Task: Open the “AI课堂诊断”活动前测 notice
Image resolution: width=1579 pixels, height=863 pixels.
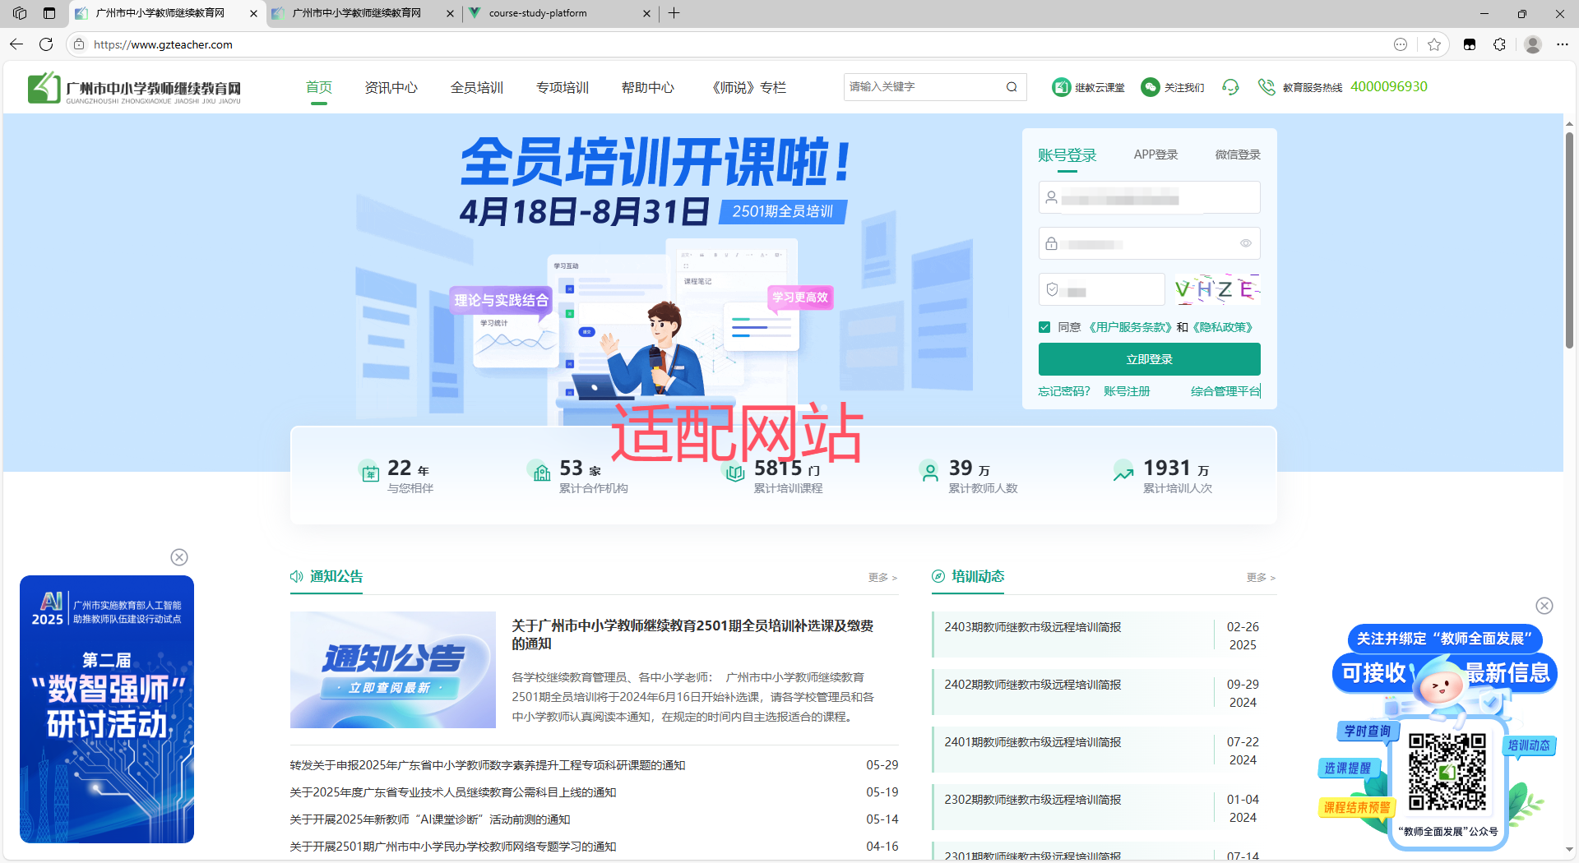Action: point(430,819)
